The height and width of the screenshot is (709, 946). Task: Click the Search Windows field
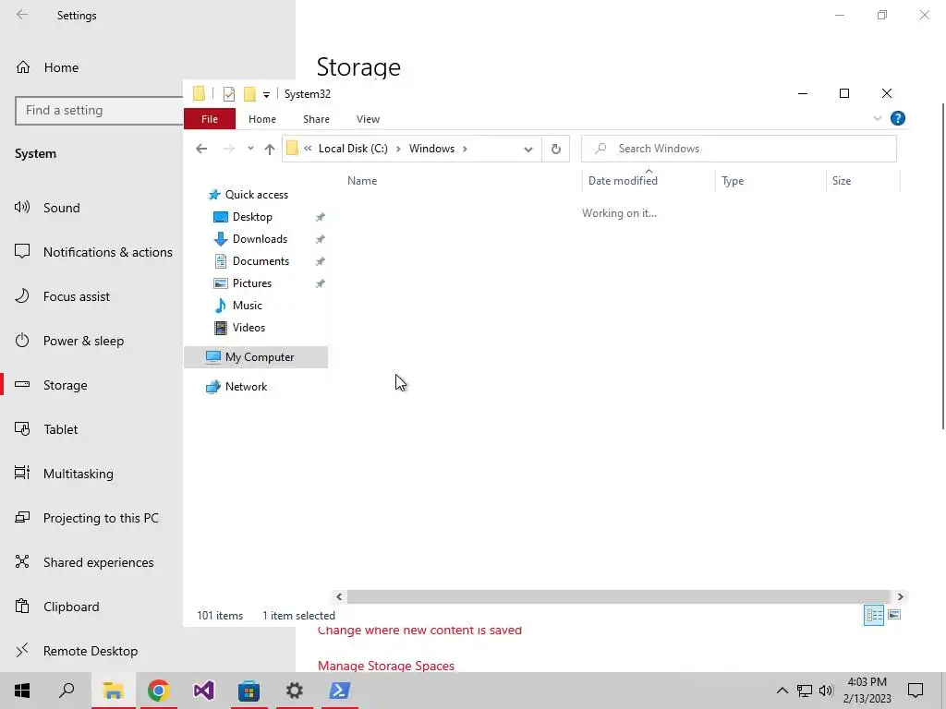(738, 149)
